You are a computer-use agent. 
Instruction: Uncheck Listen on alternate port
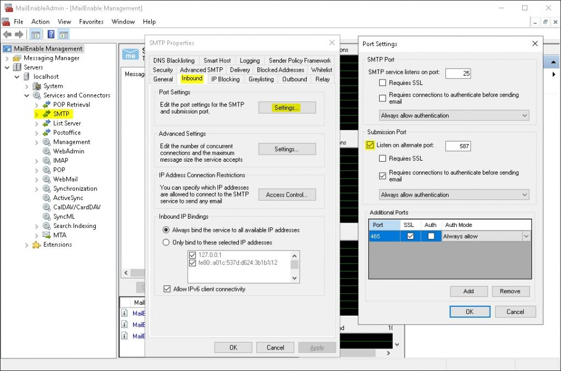click(370, 145)
